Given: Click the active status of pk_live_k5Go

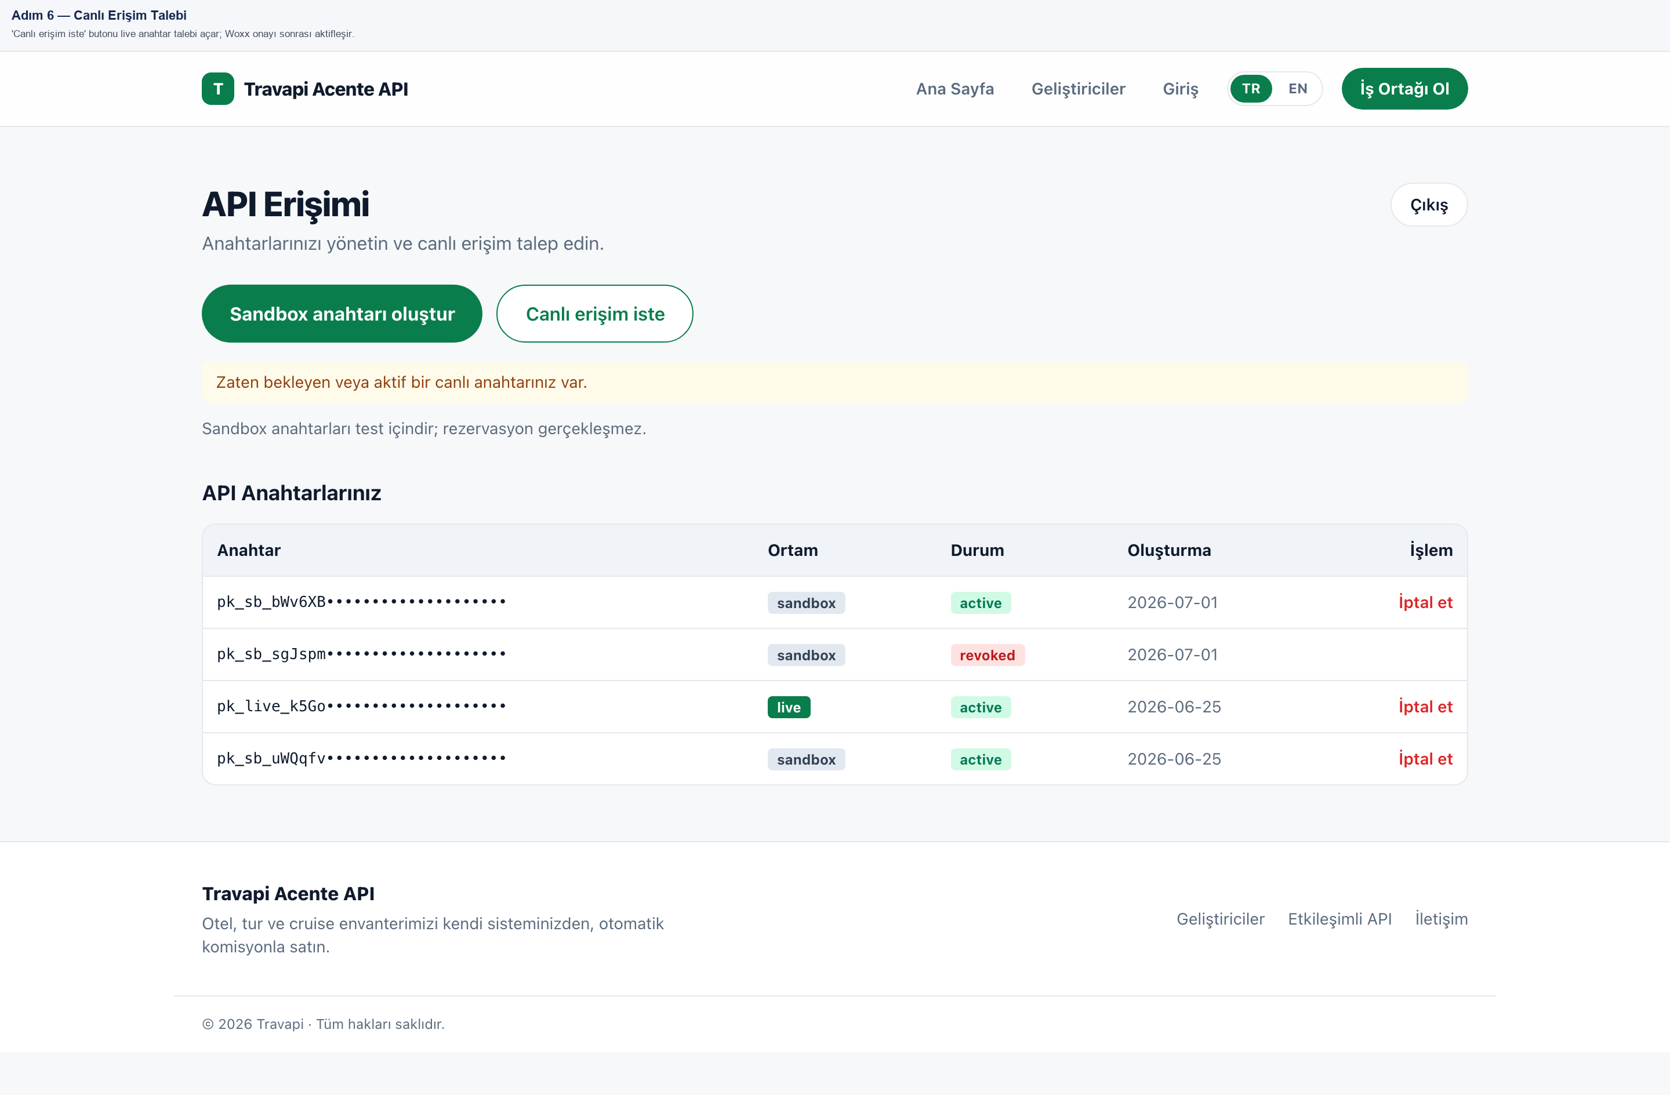Looking at the screenshot, I should click(x=980, y=707).
